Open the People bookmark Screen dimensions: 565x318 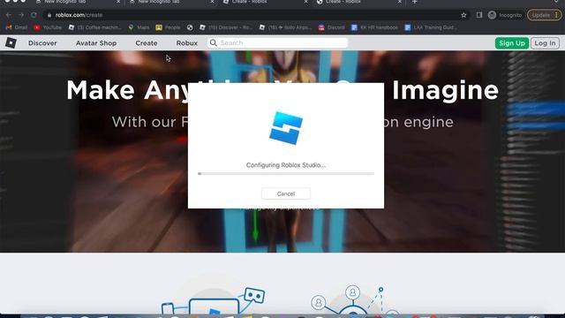click(168, 27)
